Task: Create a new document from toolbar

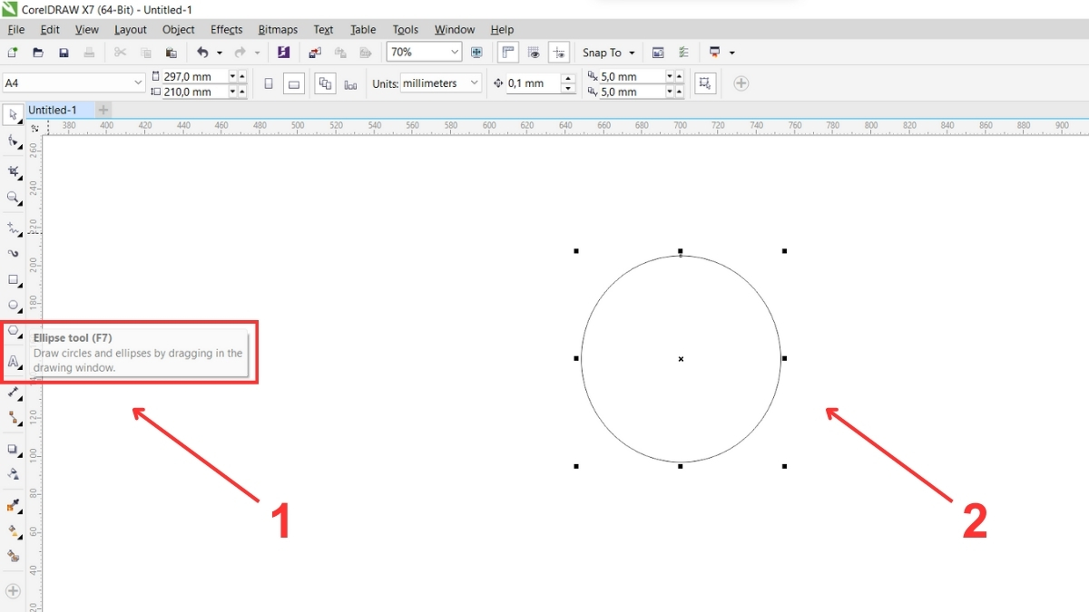Action: pos(13,53)
